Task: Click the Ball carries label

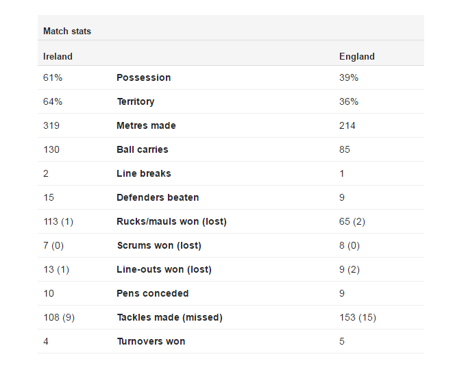Action: 143,149
